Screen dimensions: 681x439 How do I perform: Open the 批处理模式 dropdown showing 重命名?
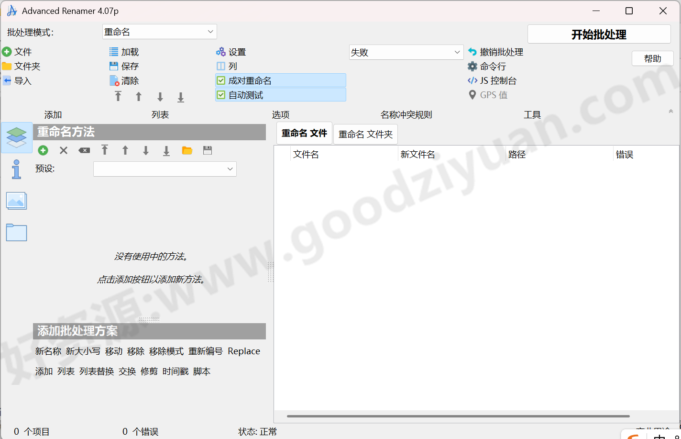(159, 31)
